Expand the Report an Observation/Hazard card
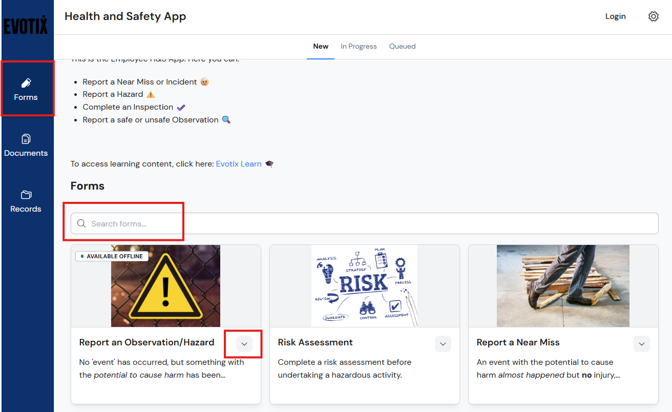Image resolution: width=672 pixels, height=412 pixels. (x=244, y=344)
